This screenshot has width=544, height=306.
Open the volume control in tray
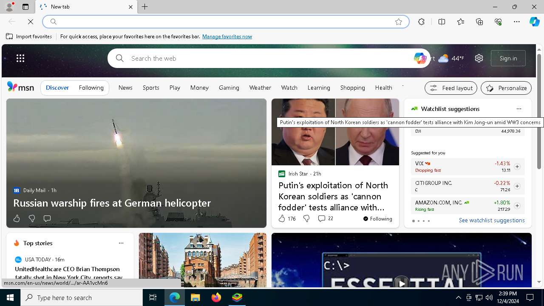point(489,297)
